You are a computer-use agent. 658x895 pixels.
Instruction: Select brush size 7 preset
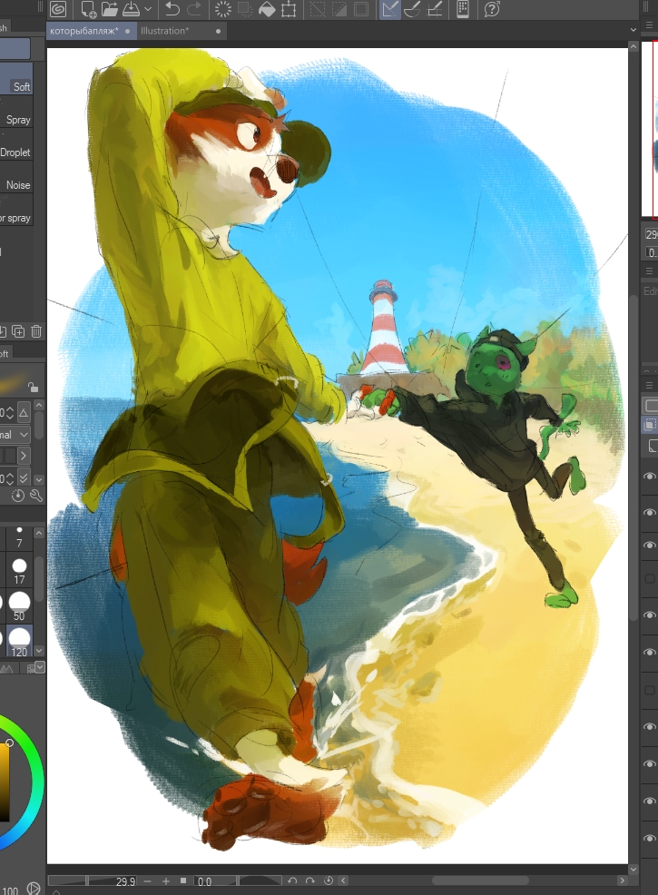(x=19, y=537)
